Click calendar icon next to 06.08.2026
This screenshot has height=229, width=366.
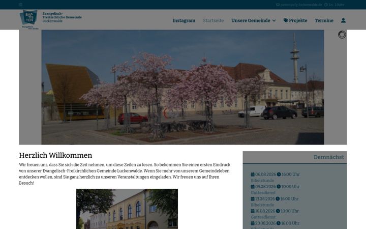tap(253, 175)
